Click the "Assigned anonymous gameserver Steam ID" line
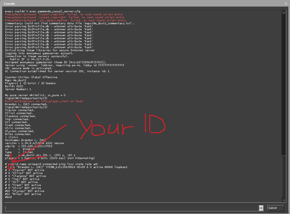This screenshot has width=290, height=214. pos(55,62)
